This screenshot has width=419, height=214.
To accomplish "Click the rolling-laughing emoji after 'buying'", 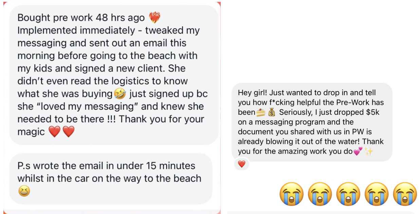I will tap(119, 93).
